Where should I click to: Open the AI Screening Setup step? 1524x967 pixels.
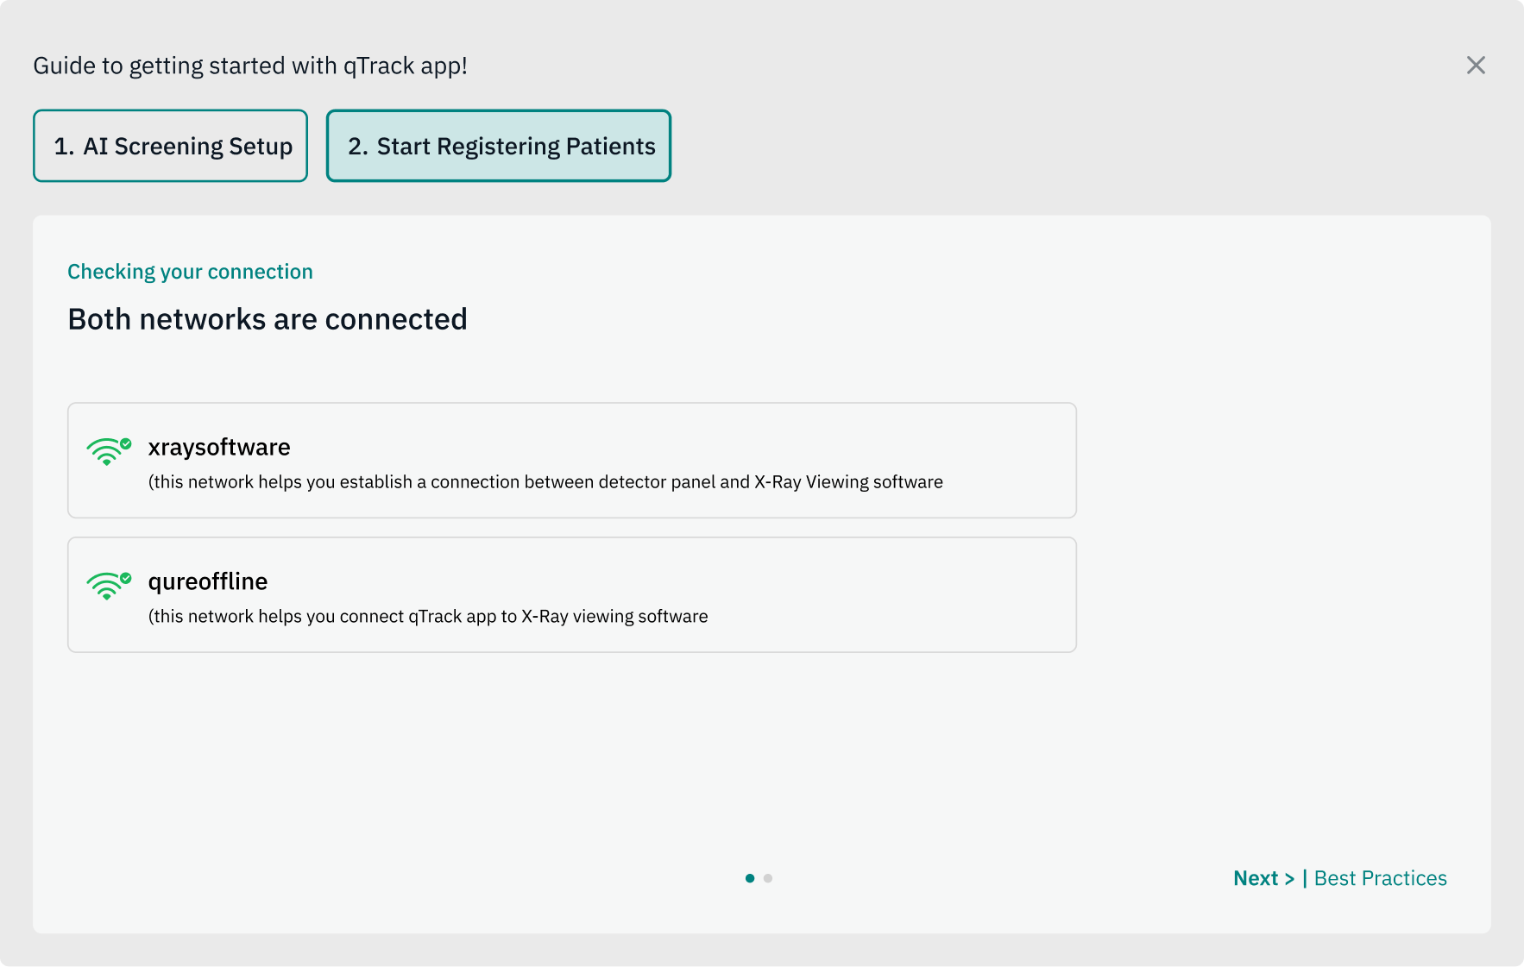[170, 146]
